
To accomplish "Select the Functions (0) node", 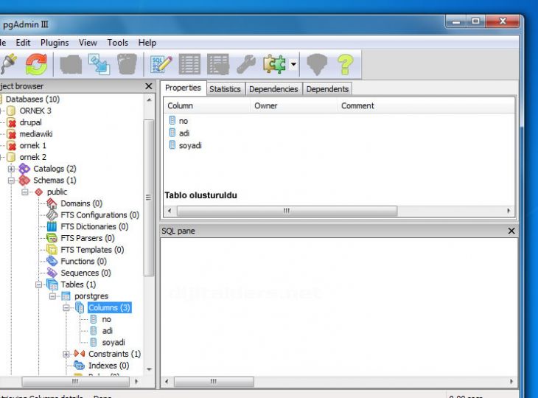I will point(84,262).
